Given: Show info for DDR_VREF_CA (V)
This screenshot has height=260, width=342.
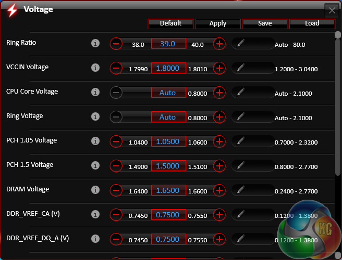Looking at the screenshot, I should click(x=95, y=214).
